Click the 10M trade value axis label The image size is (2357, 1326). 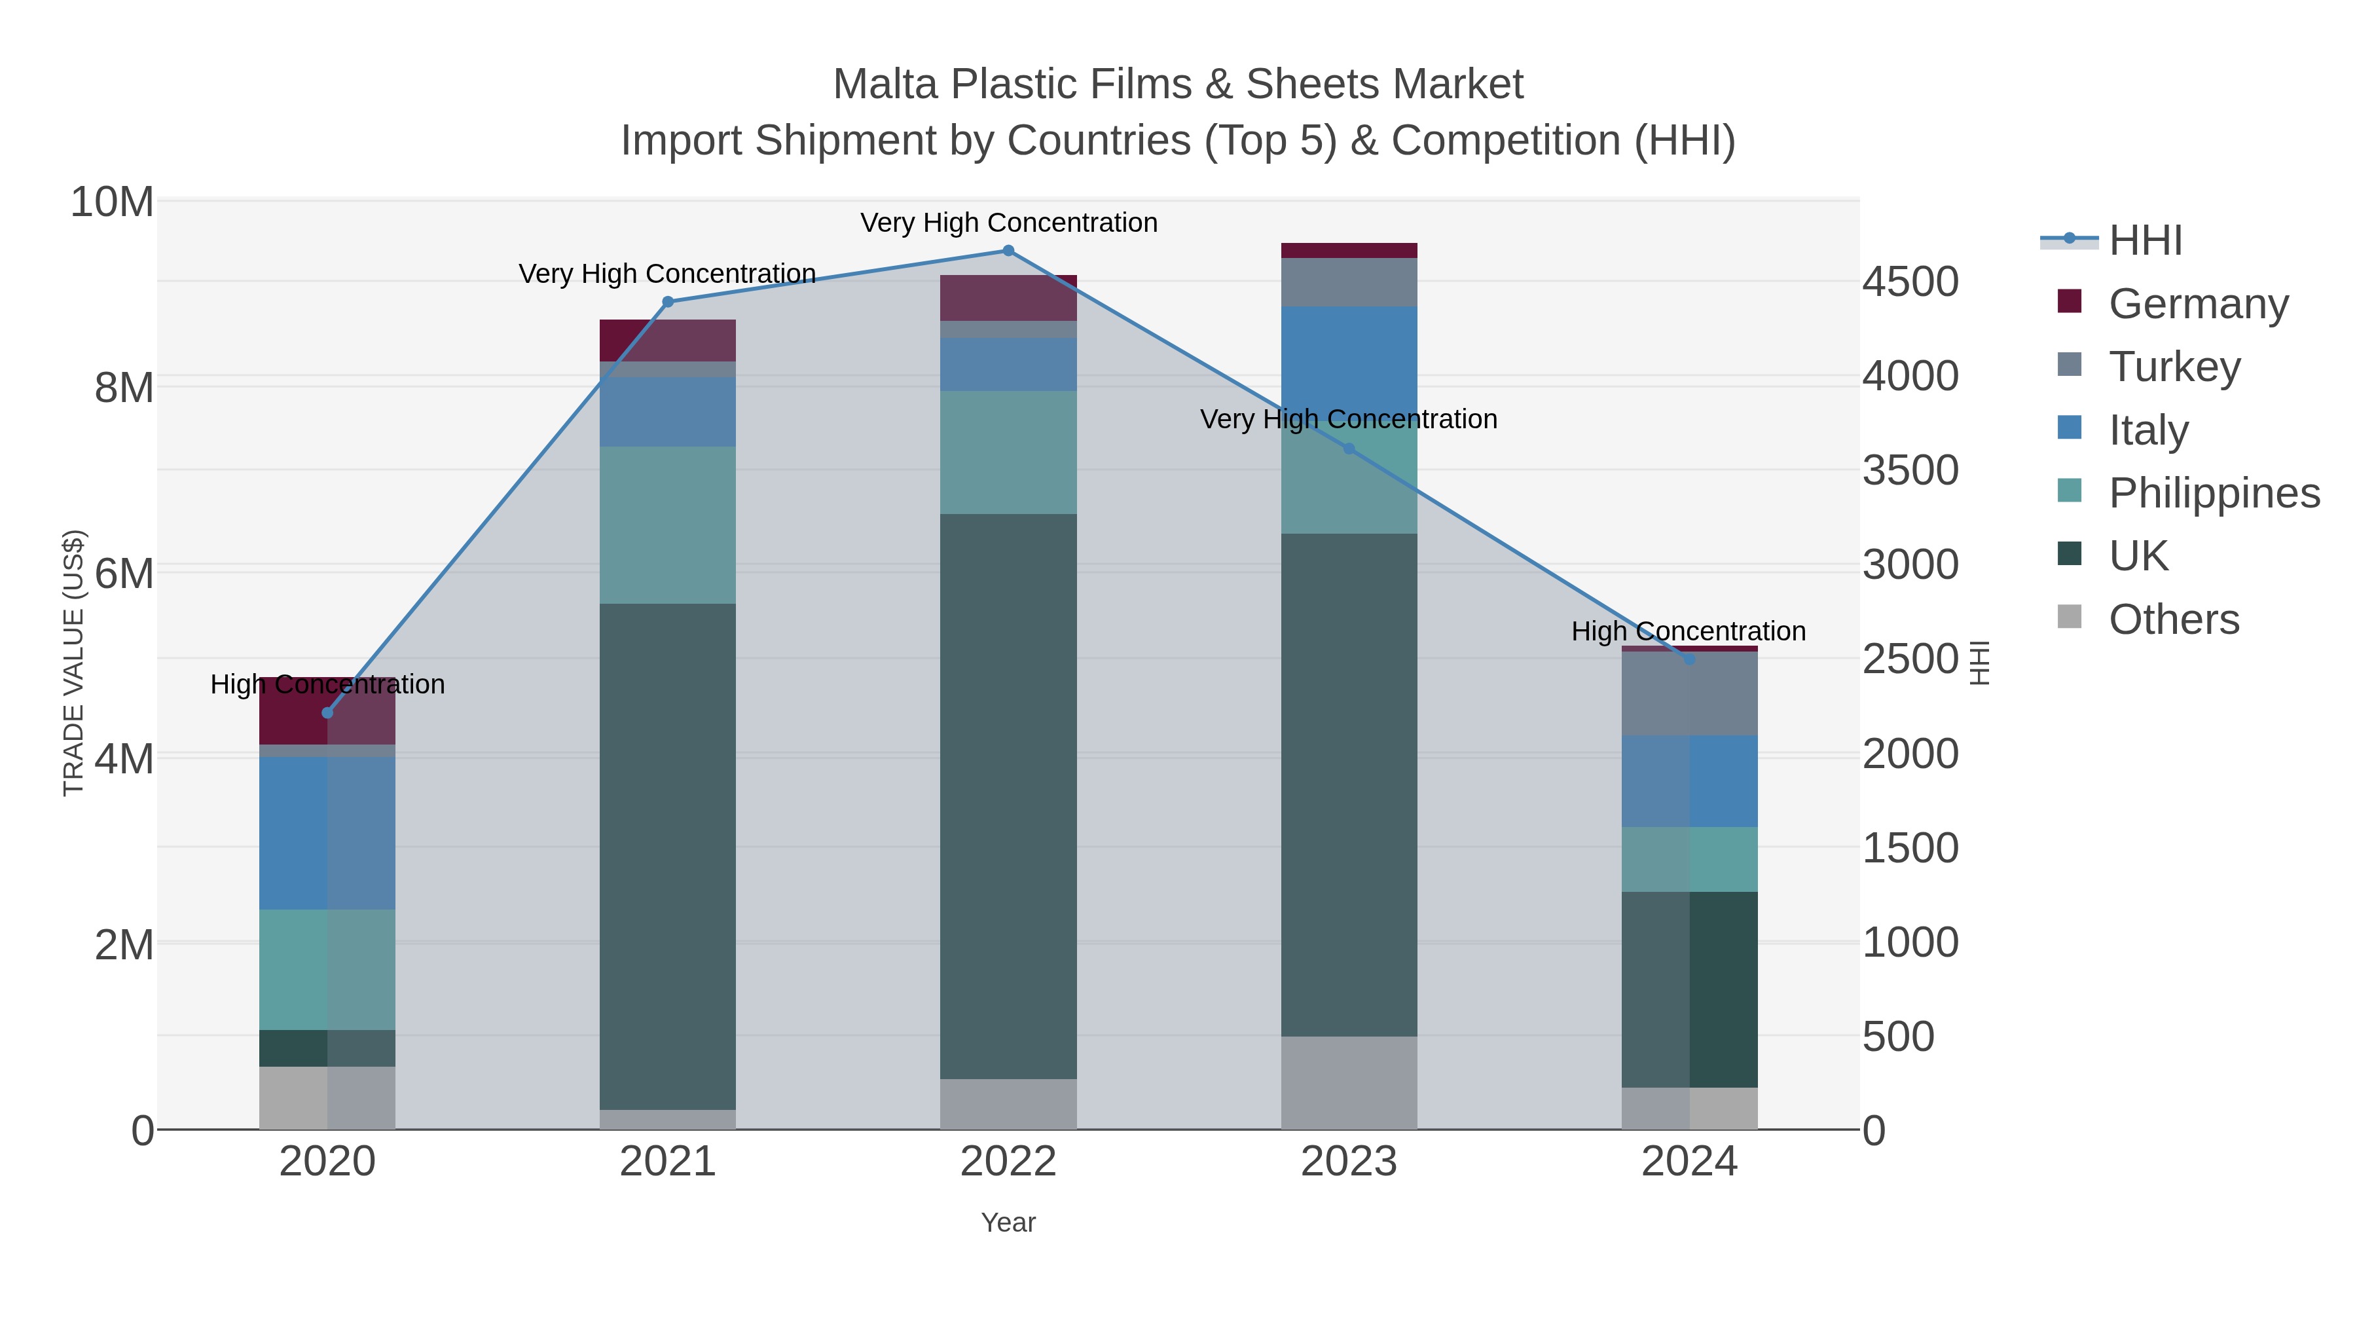(111, 202)
